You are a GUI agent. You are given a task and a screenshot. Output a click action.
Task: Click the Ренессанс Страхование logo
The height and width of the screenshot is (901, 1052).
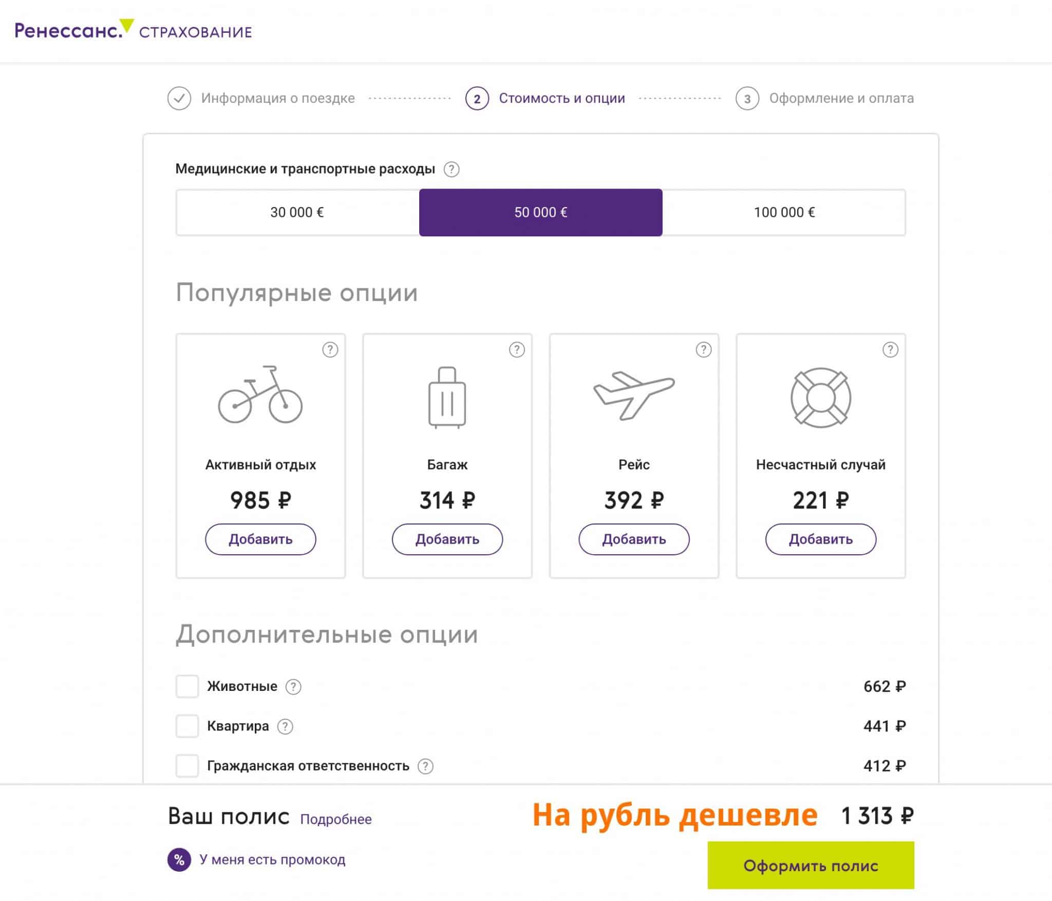[x=133, y=30]
